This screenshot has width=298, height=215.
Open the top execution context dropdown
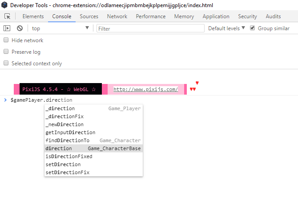(60, 28)
